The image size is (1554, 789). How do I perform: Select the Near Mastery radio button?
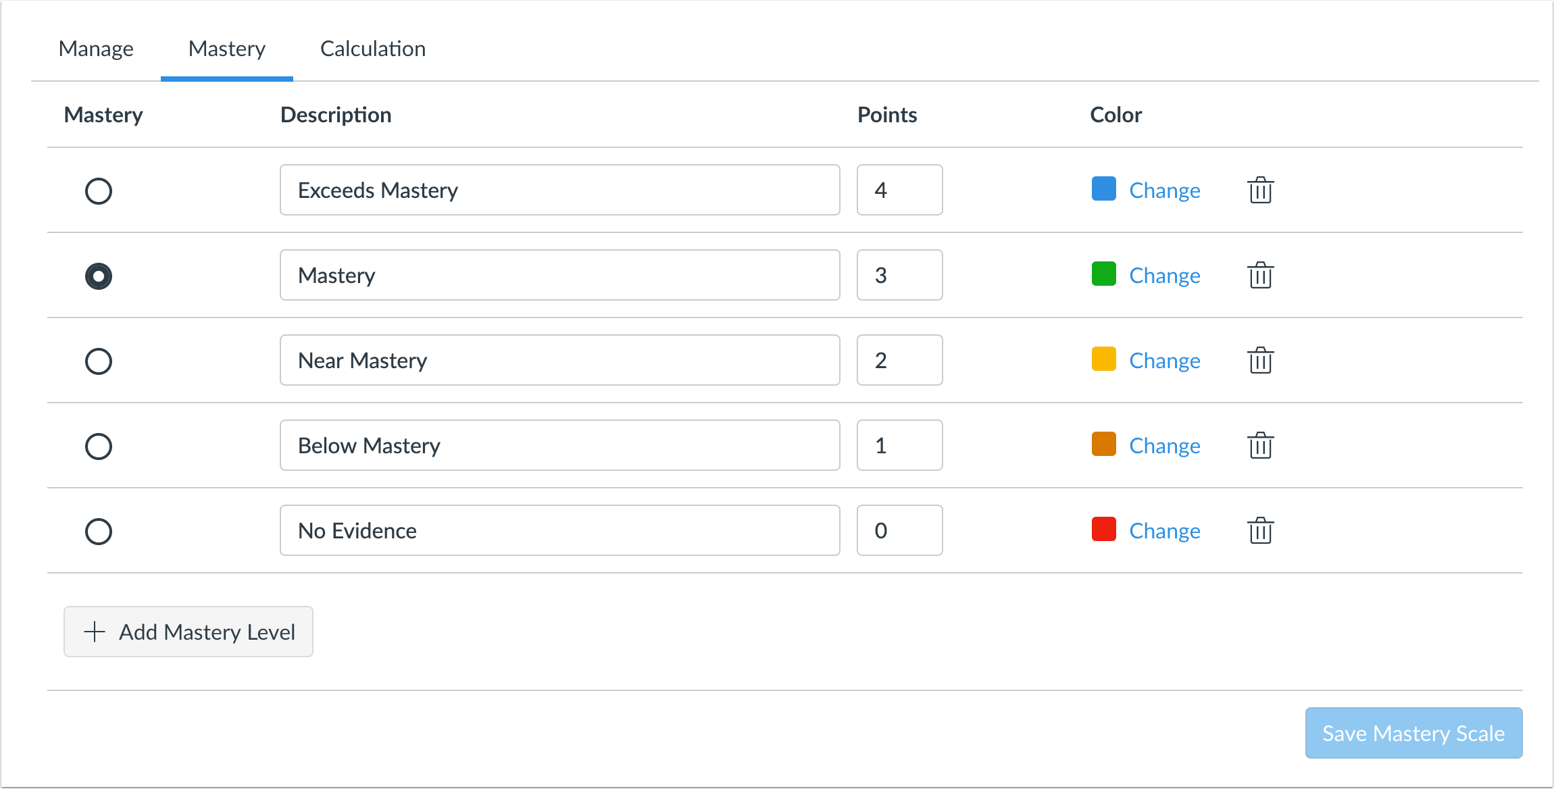tap(99, 361)
